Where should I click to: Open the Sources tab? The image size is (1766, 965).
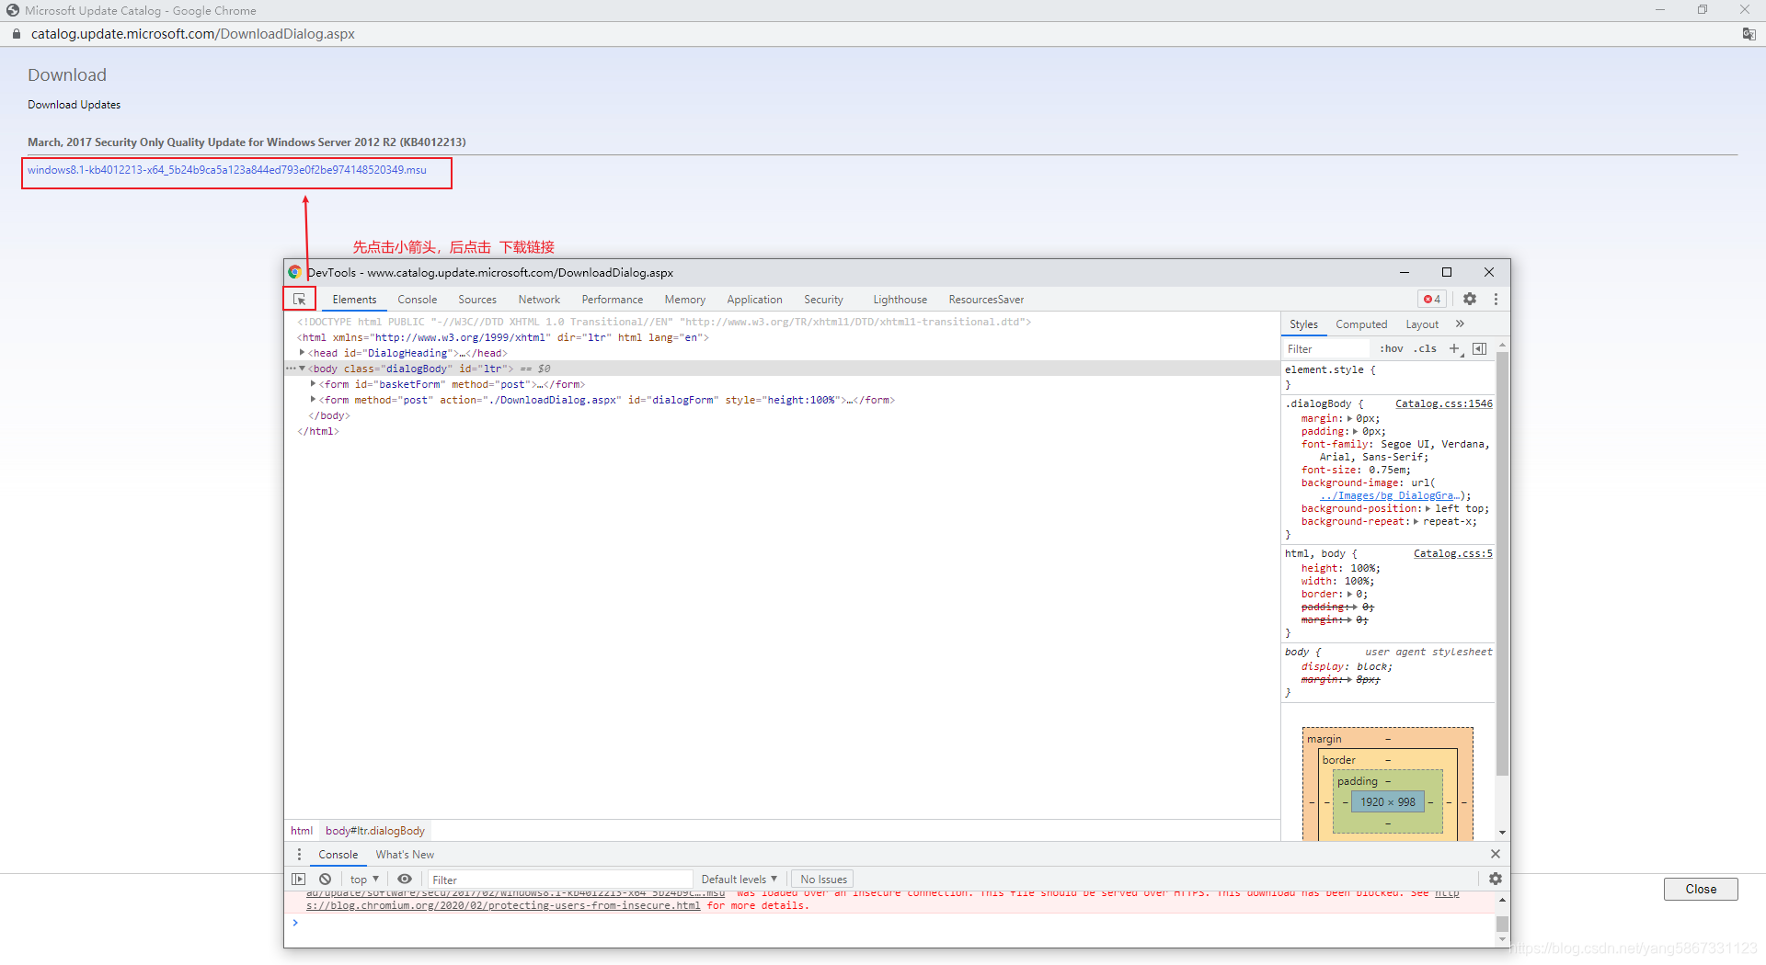(x=476, y=300)
